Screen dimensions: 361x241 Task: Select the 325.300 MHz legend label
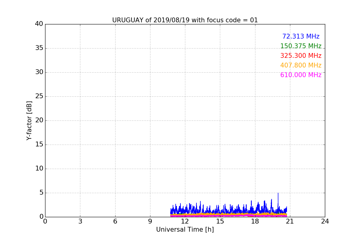click(x=301, y=56)
